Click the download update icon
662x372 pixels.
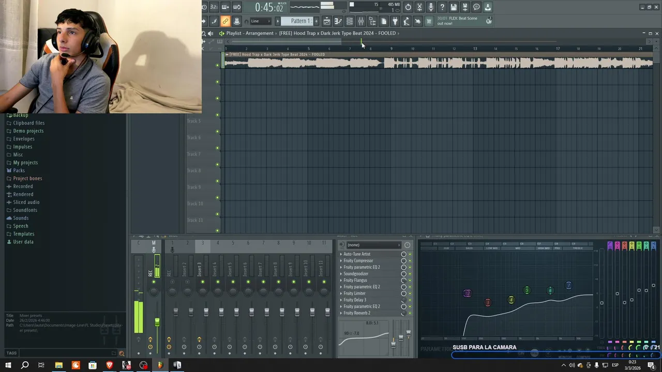[488, 7]
